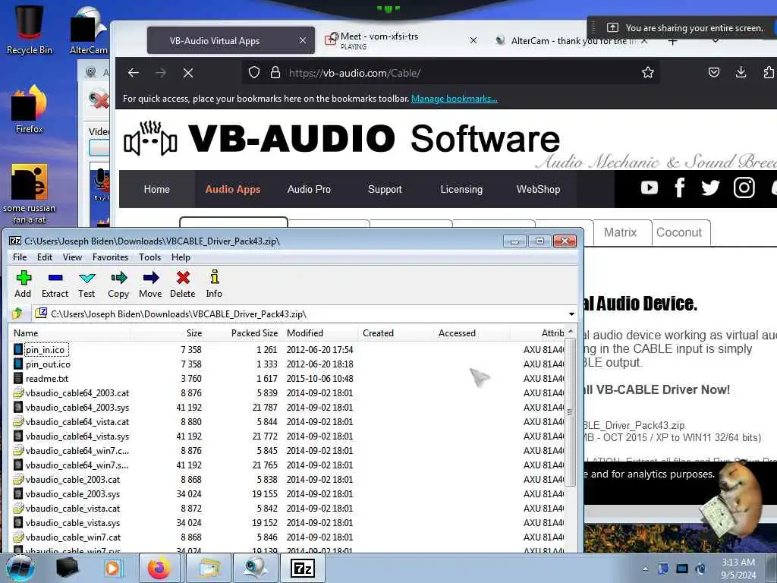
Task: Close the VB-Audio Virtual Apps tab
Action: click(303, 41)
